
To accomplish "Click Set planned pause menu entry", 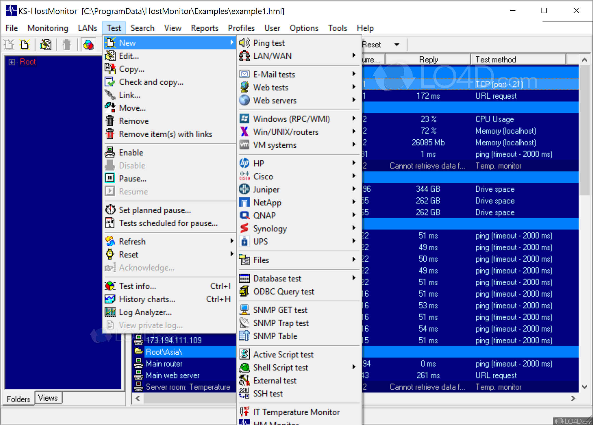I will tap(155, 210).
